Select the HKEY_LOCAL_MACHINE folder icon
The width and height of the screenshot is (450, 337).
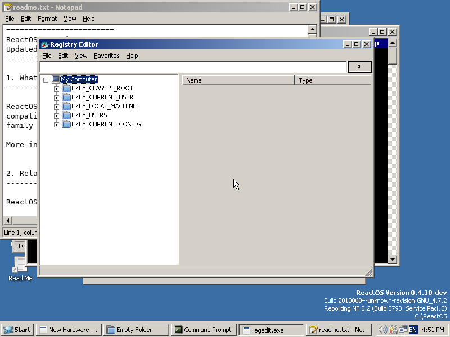66,106
